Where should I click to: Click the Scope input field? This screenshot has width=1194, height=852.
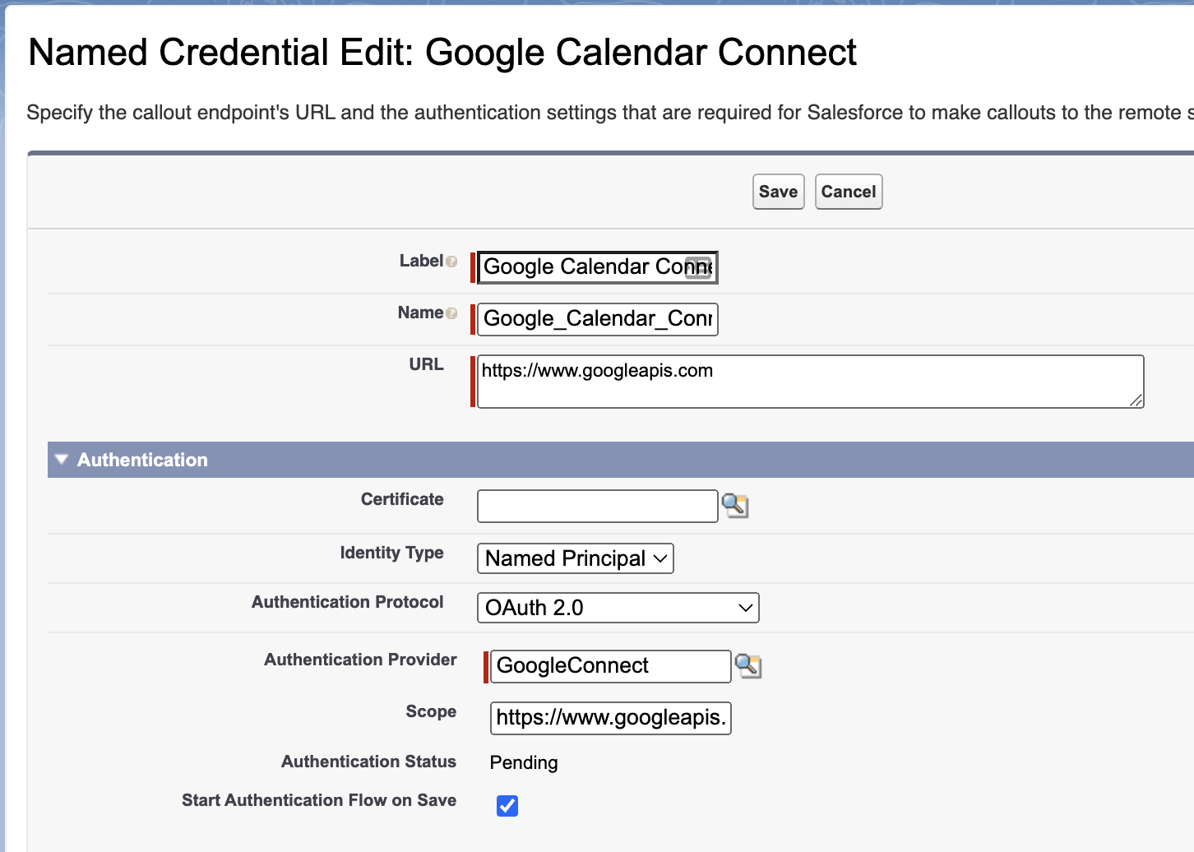tap(609, 718)
